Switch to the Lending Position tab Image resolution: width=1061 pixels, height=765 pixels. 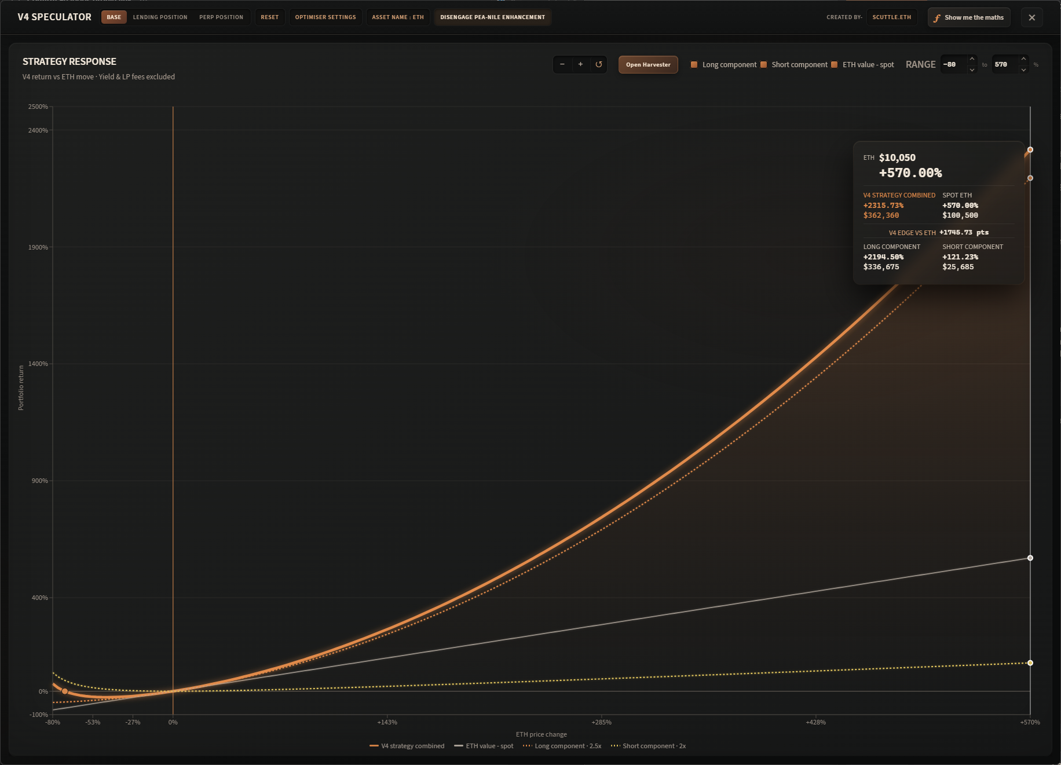[x=160, y=17]
